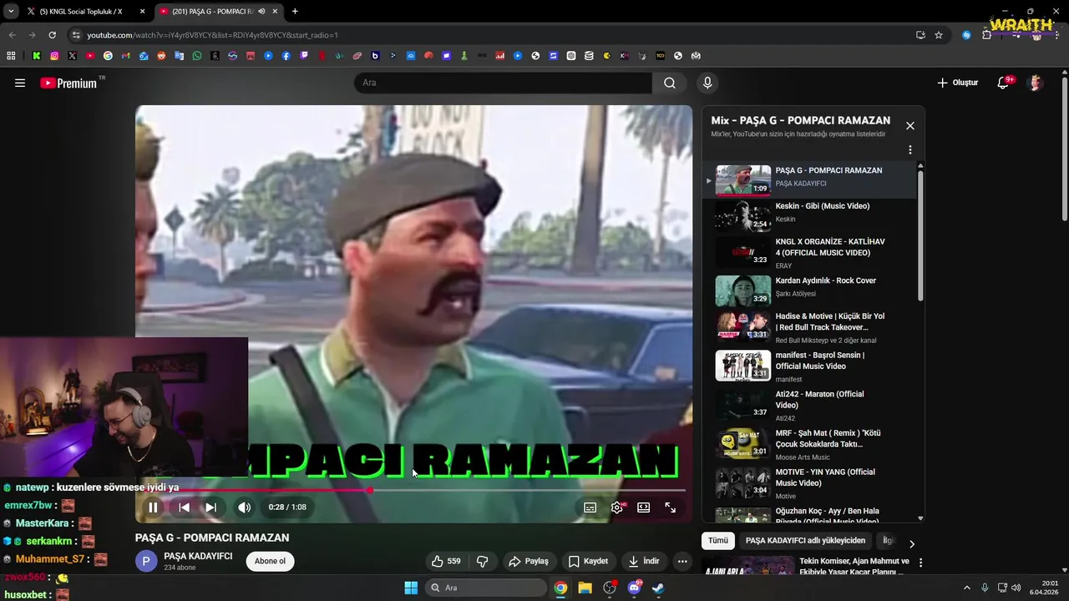Screen dimensions: 1069x601
Task: Open taskbar volume control
Action: coord(1016,588)
